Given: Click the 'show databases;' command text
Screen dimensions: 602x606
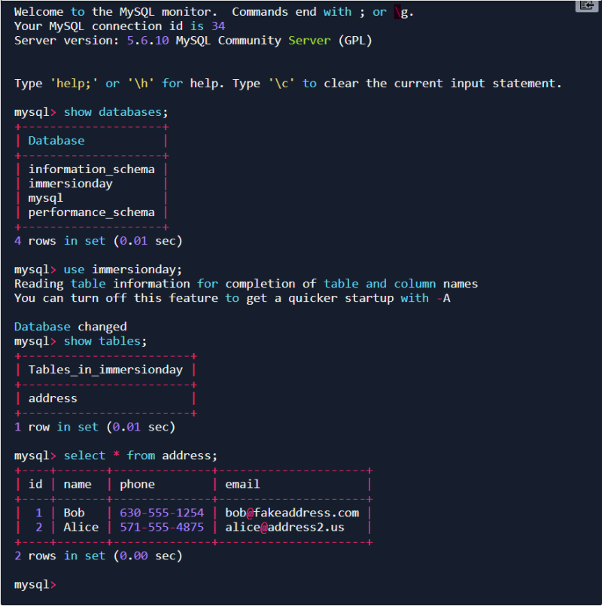Looking at the screenshot, I should pos(116,112).
